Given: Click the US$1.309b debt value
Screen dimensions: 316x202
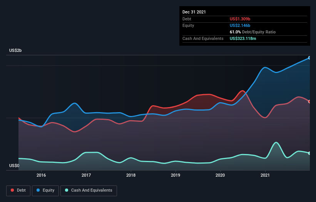Looking at the screenshot, I should 240,19.
